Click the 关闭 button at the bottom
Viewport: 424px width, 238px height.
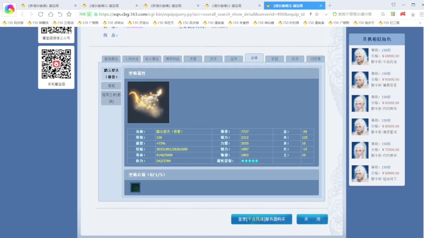[312, 219]
